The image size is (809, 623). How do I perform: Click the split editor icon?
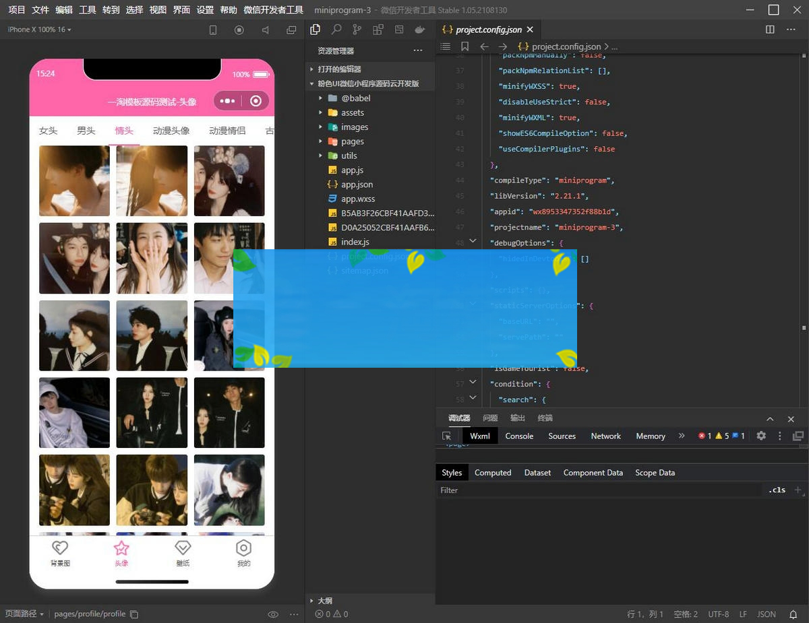[770, 30]
